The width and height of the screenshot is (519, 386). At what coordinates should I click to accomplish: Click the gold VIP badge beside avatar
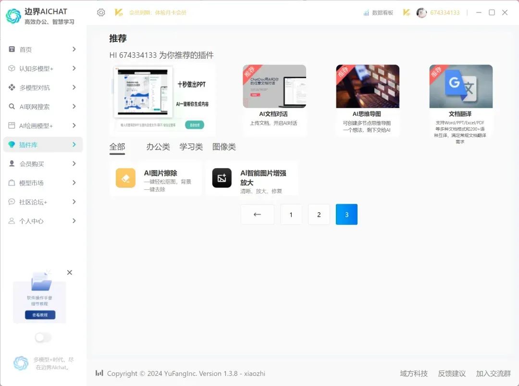pyautogui.click(x=407, y=12)
